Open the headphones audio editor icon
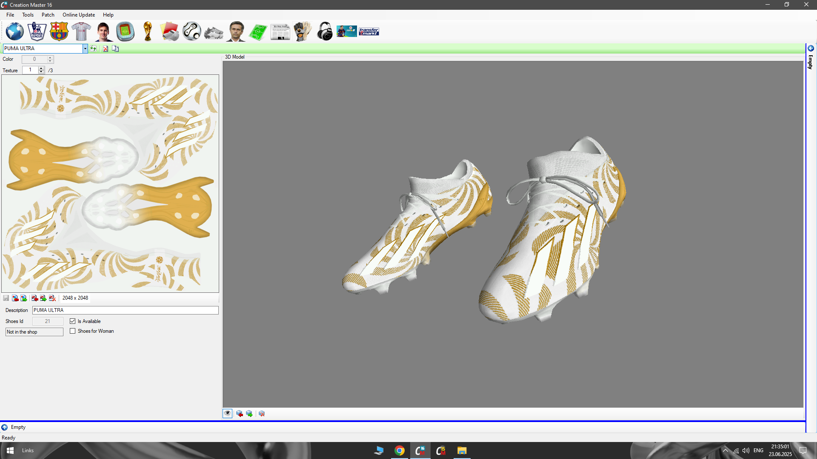Image resolution: width=817 pixels, height=459 pixels. tap(325, 31)
